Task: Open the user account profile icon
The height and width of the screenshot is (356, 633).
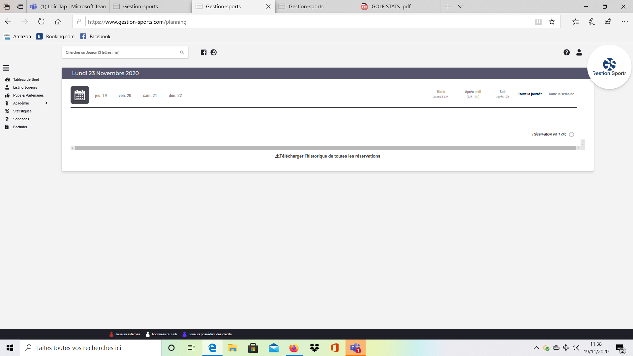Action: [x=579, y=52]
